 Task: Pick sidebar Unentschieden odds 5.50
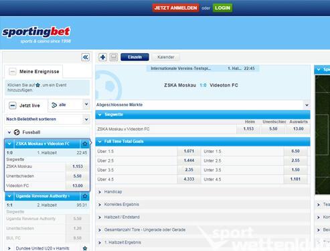click(78, 176)
